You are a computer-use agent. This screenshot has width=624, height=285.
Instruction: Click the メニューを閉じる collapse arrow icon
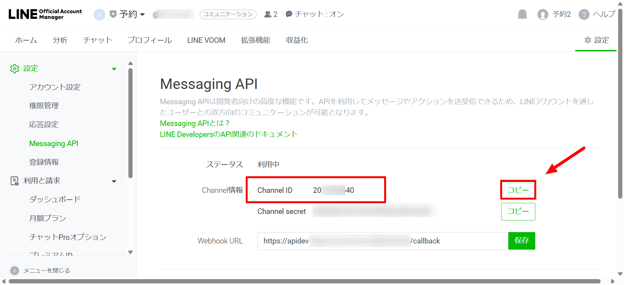(x=15, y=271)
